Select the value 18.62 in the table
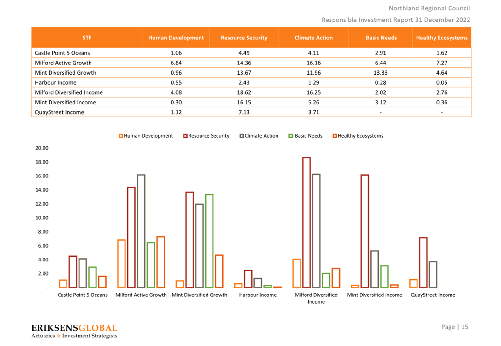This screenshot has width=501, height=346. click(244, 92)
